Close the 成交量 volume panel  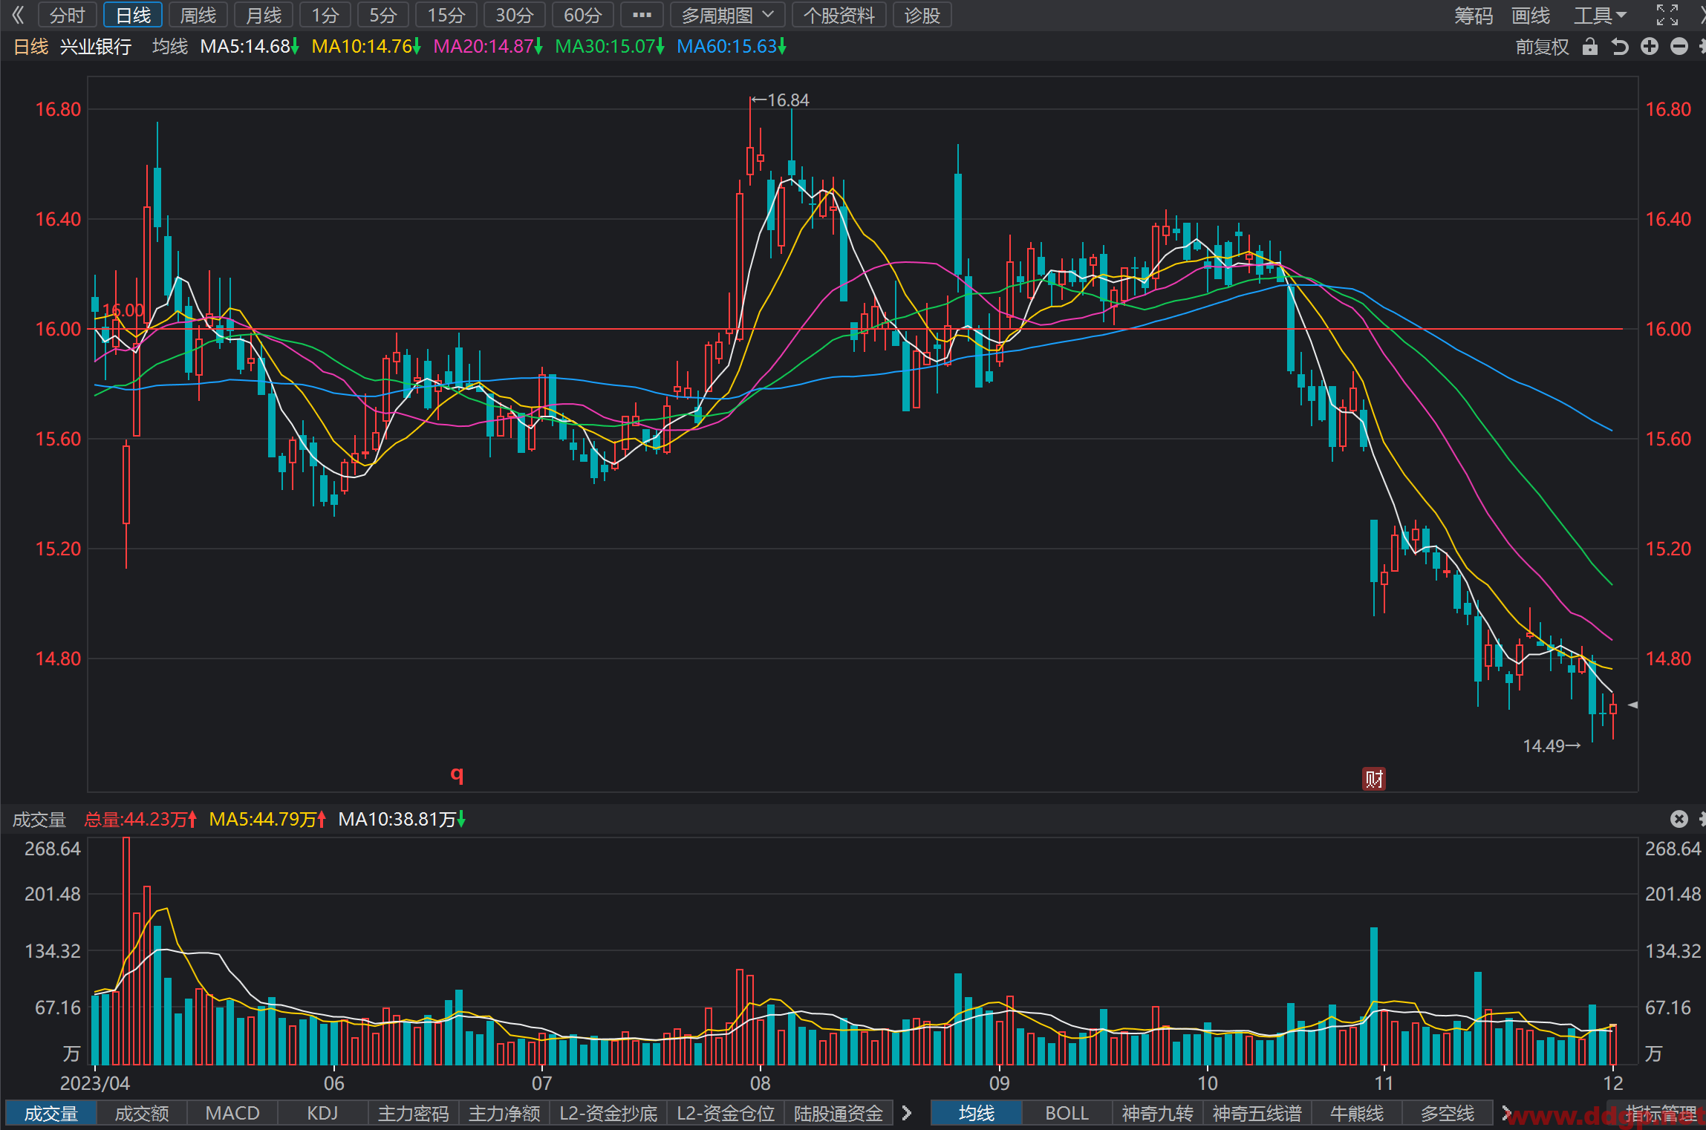[x=1679, y=819]
